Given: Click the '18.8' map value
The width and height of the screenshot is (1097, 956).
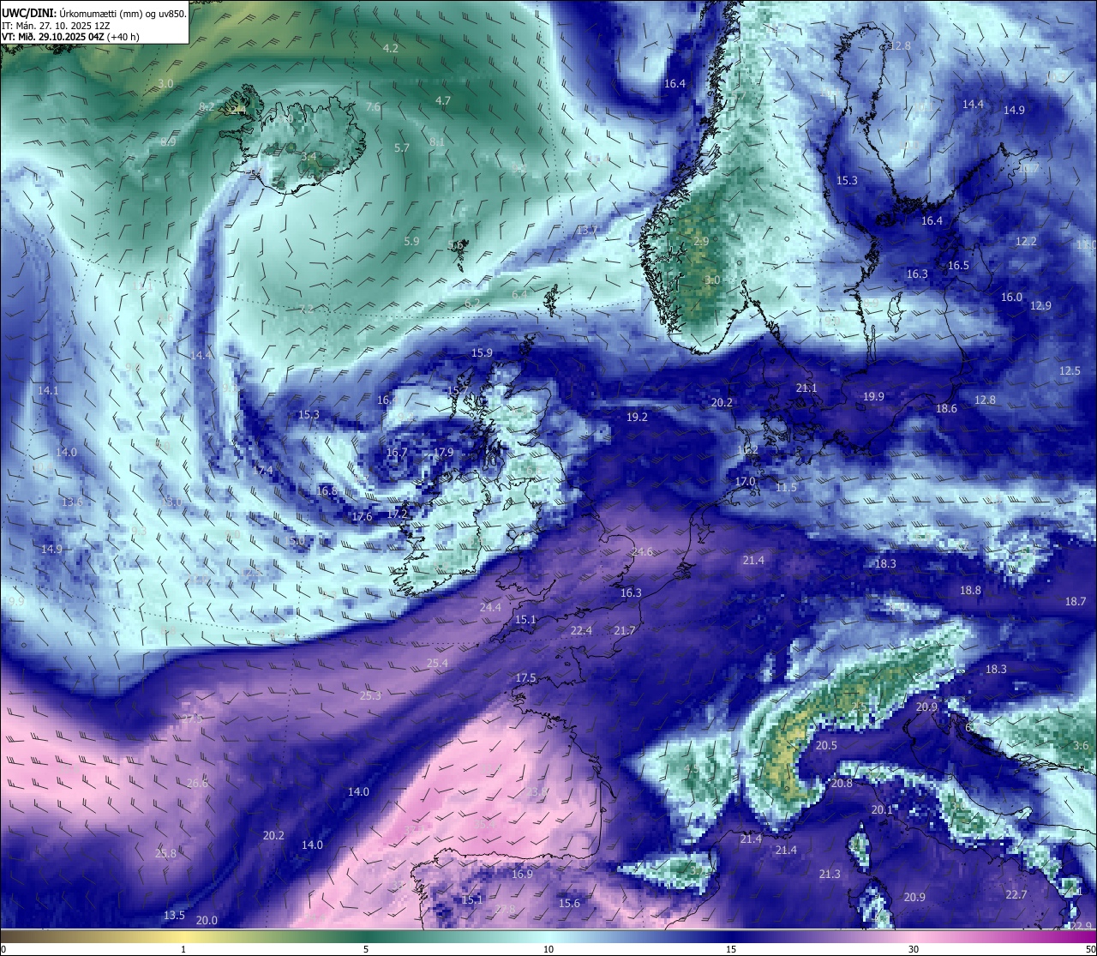Looking at the screenshot, I should pyautogui.click(x=970, y=591).
